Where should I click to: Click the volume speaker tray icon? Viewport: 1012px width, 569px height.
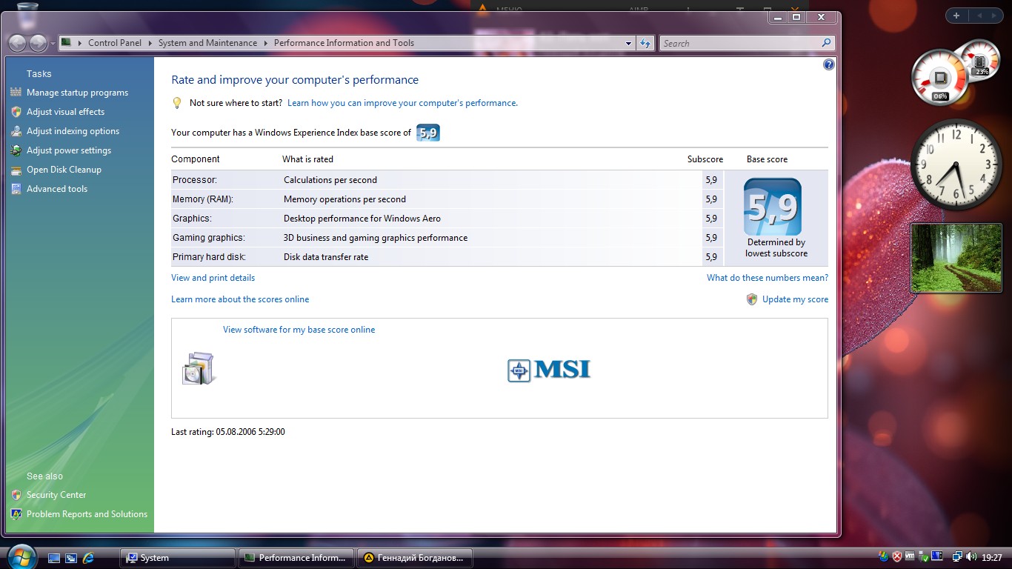[971, 557]
